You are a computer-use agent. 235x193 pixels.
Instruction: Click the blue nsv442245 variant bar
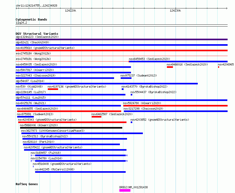tap(80, 172)
